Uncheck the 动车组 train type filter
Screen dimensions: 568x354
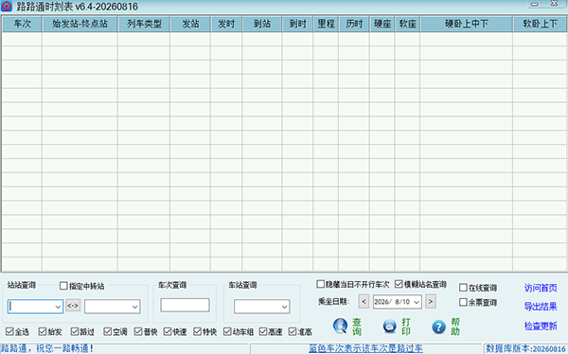click(x=227, y=331)
